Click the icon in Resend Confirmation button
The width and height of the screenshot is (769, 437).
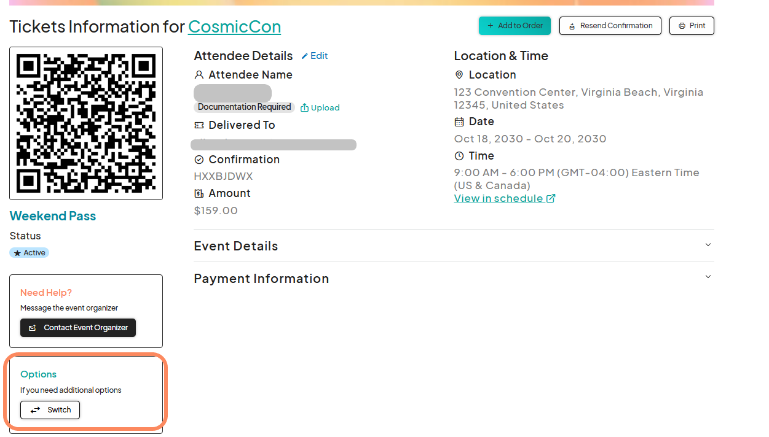tap(572, 26)
